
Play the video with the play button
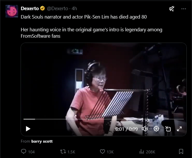coord(28,129)
